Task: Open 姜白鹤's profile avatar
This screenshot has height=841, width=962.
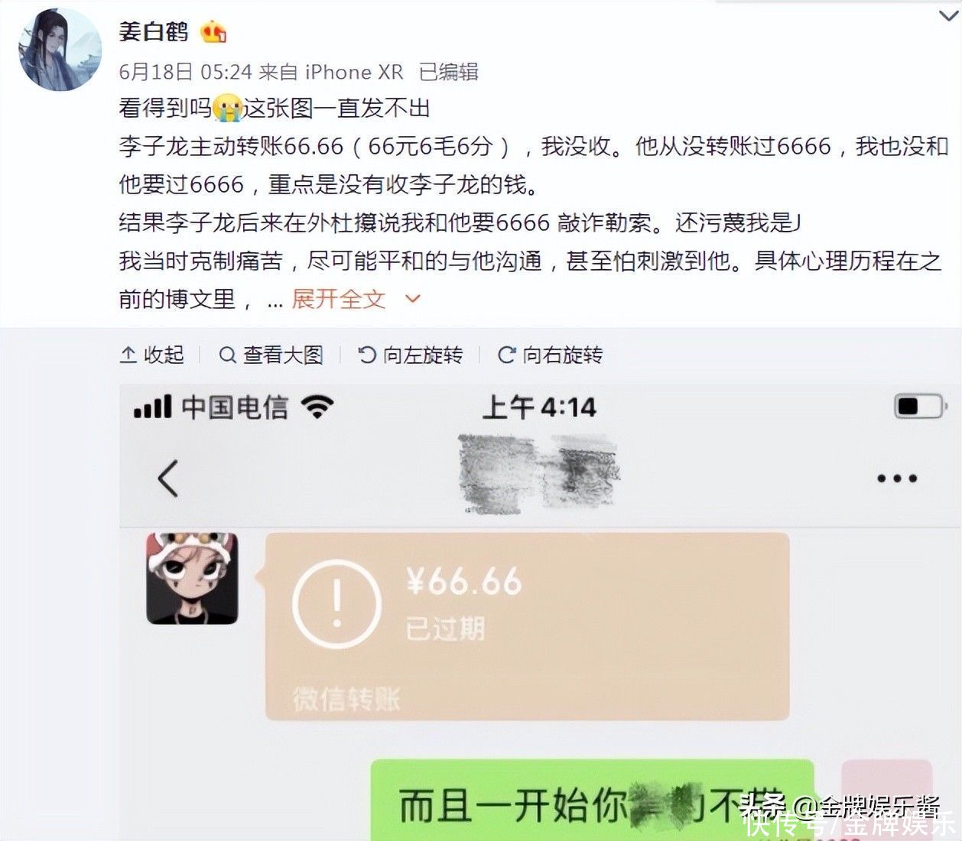Action: pyautogui.click(x=60, y=50)
